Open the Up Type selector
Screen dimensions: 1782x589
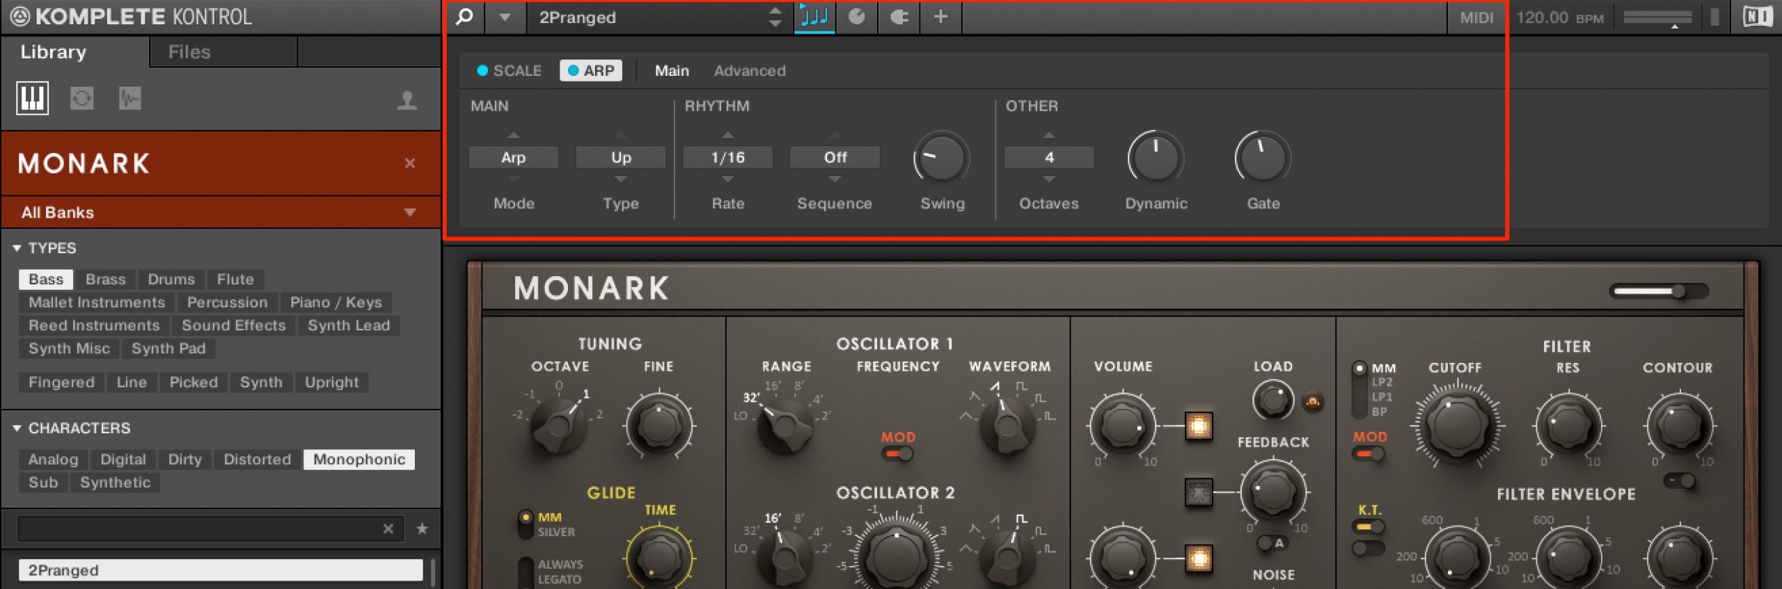621,157
